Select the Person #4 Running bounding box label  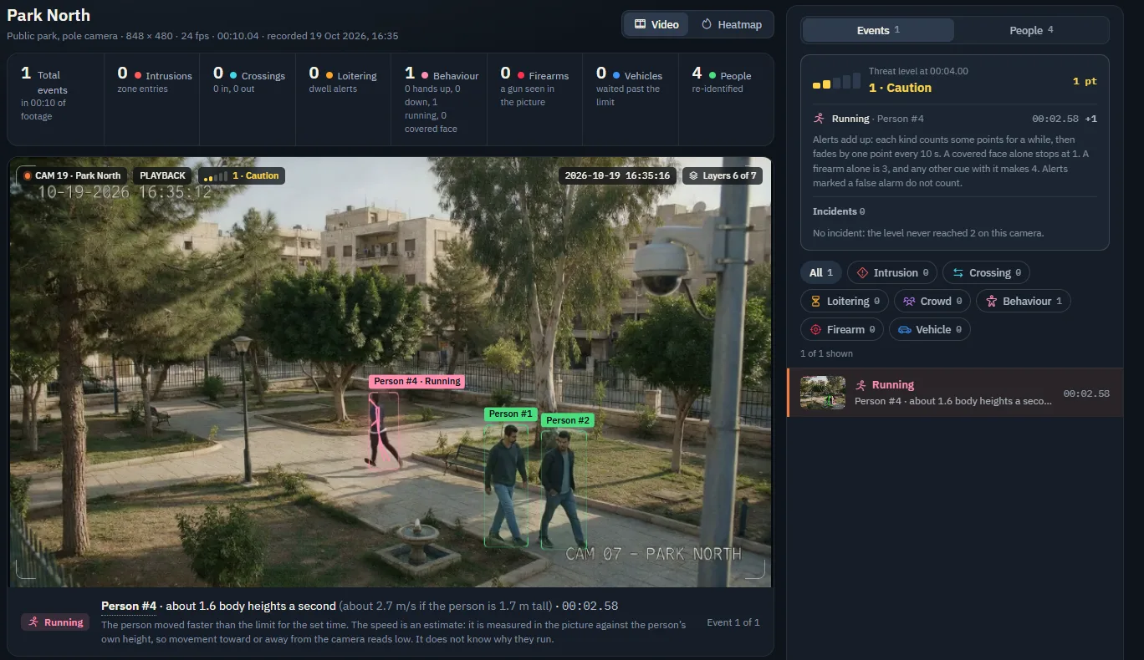tap(416, 381)
